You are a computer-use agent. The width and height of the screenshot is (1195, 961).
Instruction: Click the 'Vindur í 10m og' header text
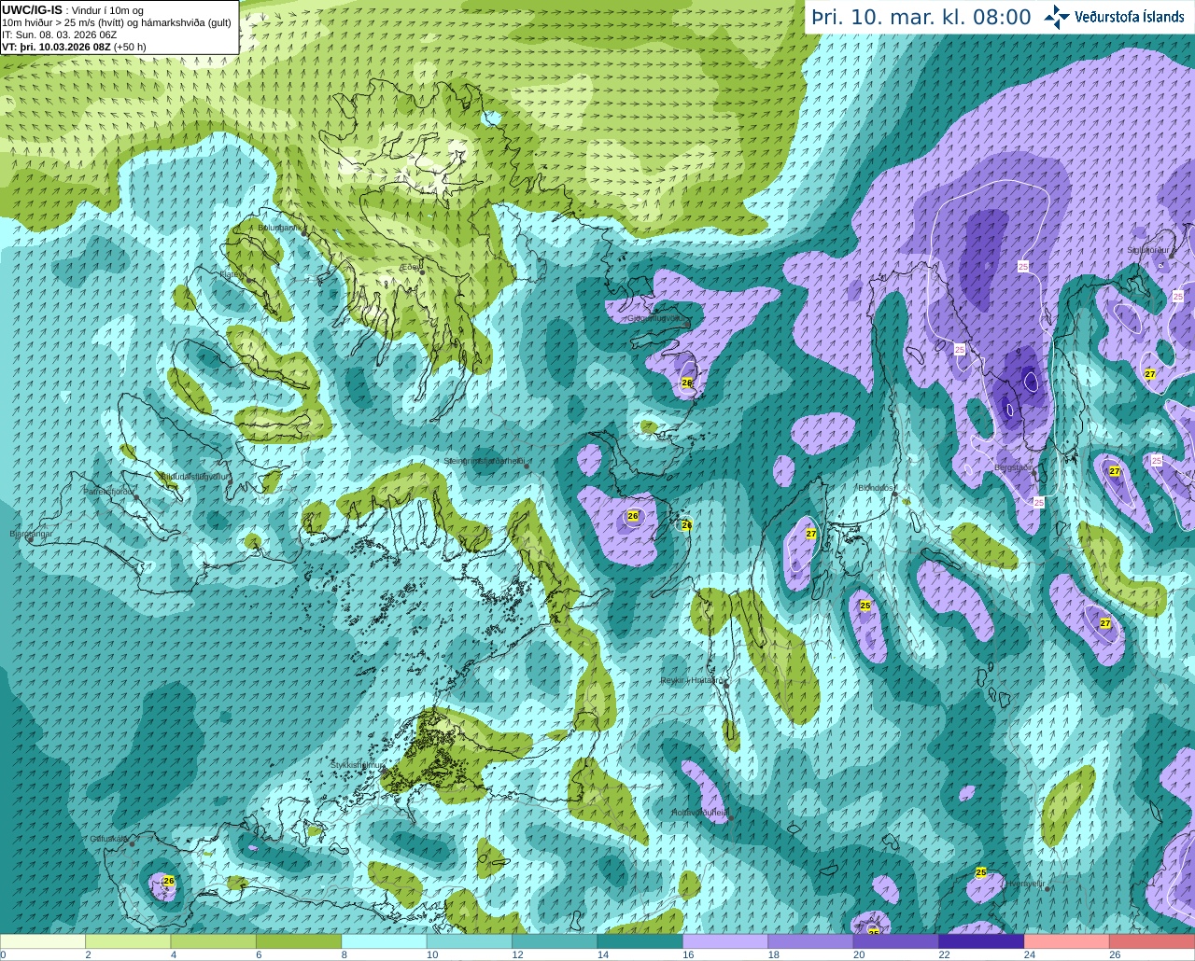tap(107, 10)
